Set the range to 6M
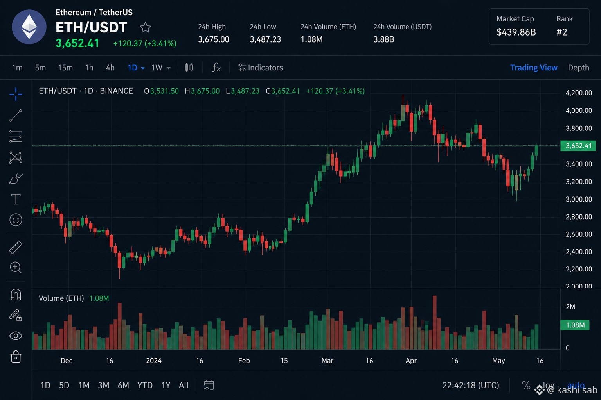The height and width of the screenshot is (400, 601). click(123, 385)
